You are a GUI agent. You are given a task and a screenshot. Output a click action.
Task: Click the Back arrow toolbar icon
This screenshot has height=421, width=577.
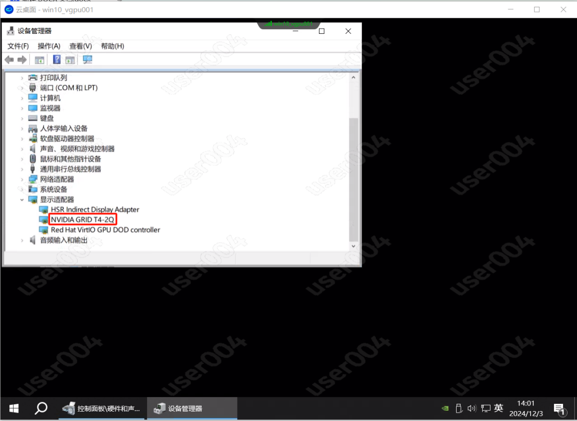point(9,59)
